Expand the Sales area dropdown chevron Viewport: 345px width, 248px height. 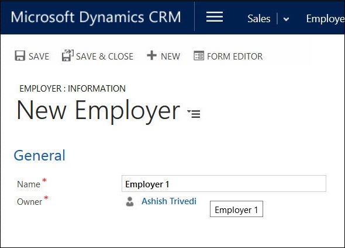tap(286, 19)
